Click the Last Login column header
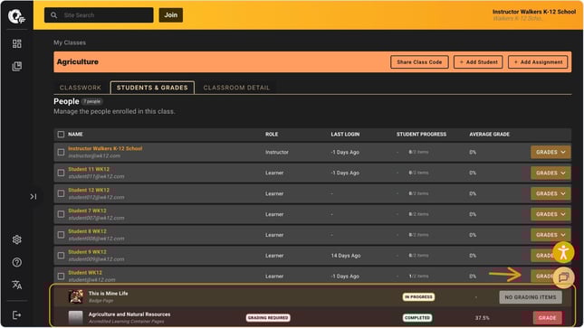This screenshot has height=328, width=584. (345, 135)
